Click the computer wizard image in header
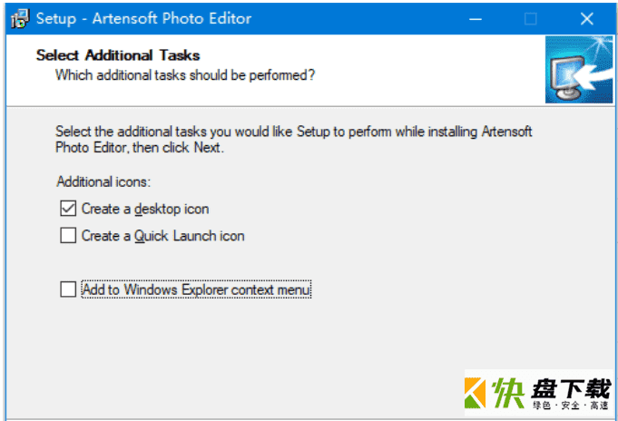Screen dimensions: 618x421 click(579, 70)
